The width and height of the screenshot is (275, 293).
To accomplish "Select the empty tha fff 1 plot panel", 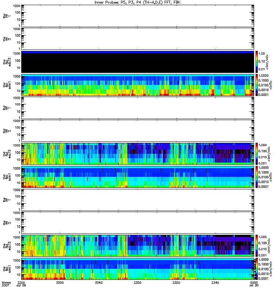I will 137,16.
